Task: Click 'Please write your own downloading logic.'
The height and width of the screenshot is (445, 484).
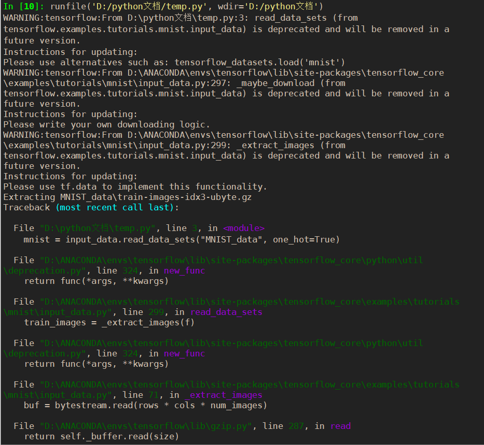Action: [x=106, y=125]
